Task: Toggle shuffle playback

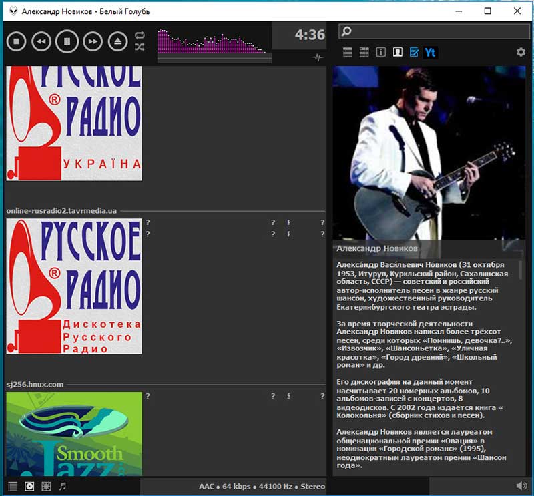Action: (x=140, y=47)
